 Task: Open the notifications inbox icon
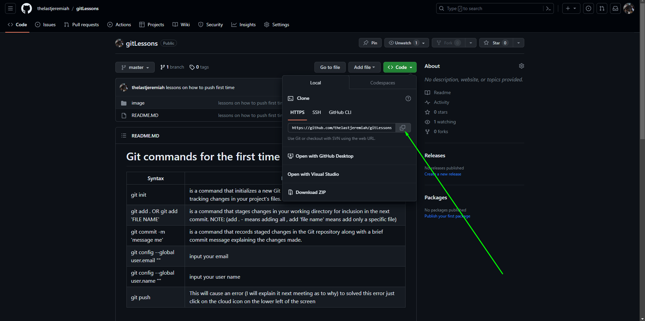click(615, 8)
